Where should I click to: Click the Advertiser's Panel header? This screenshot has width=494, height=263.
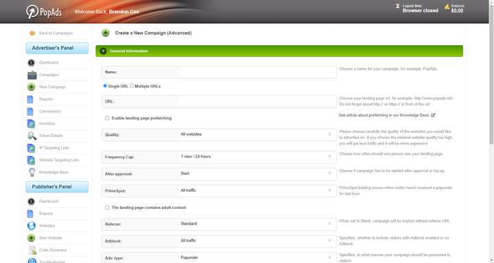[x=57, y=48]
